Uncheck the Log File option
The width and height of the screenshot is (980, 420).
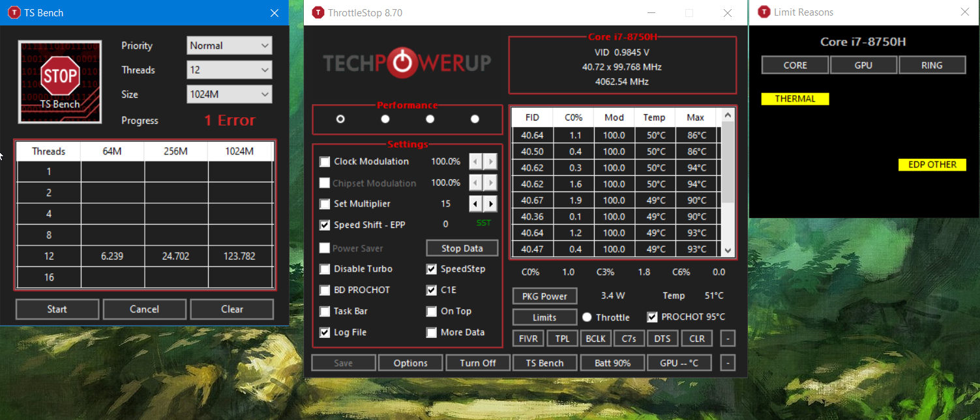tap(325, 333)
